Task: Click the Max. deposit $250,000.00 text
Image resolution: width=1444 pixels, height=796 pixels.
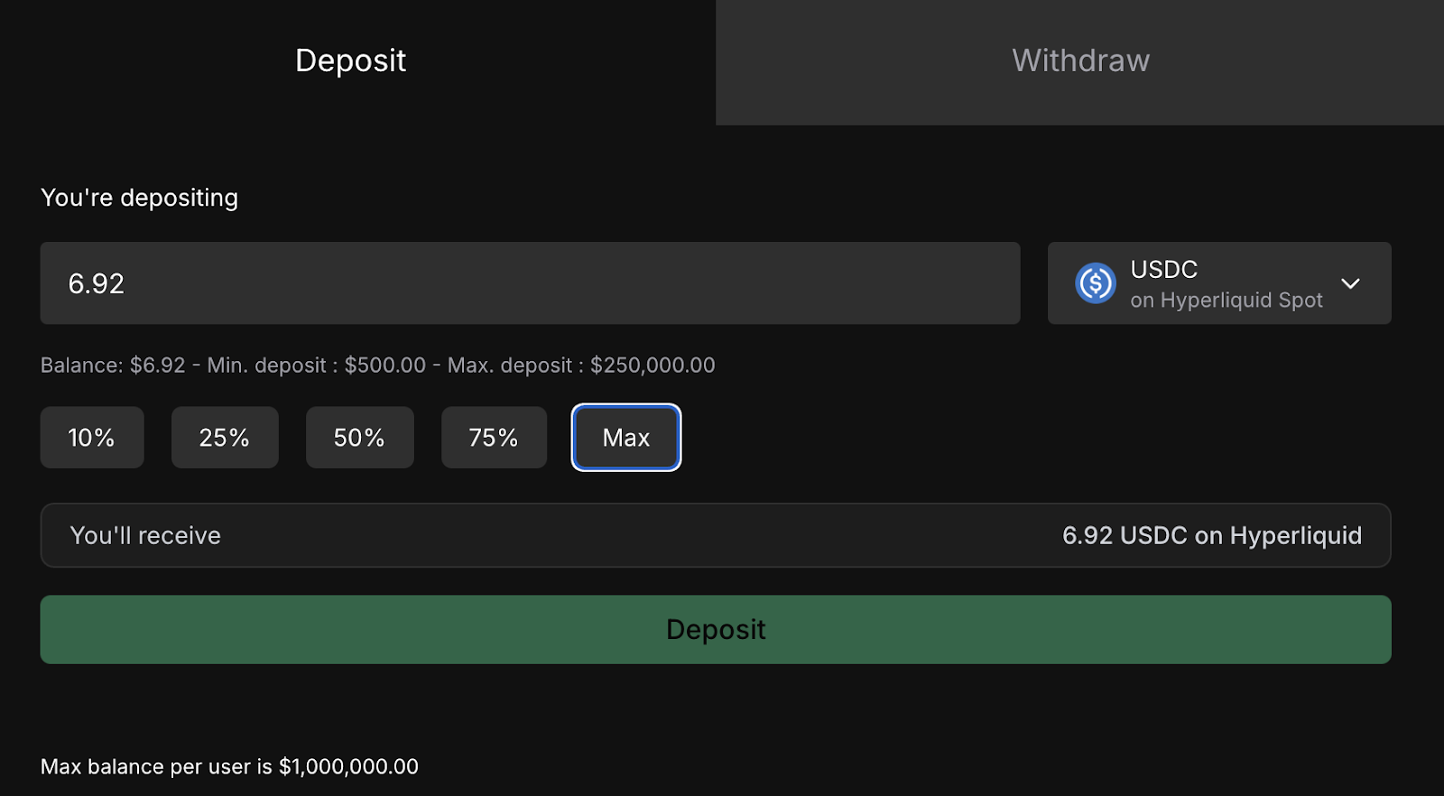Action: point(581,366)
